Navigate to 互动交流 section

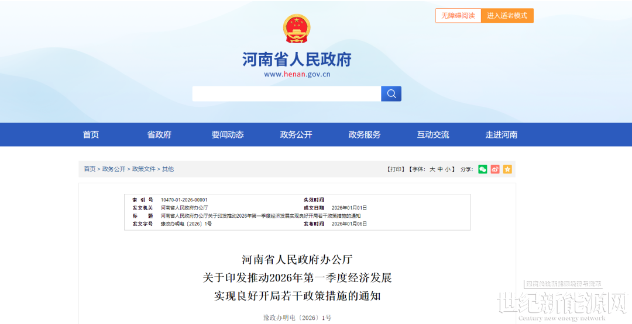433,135
